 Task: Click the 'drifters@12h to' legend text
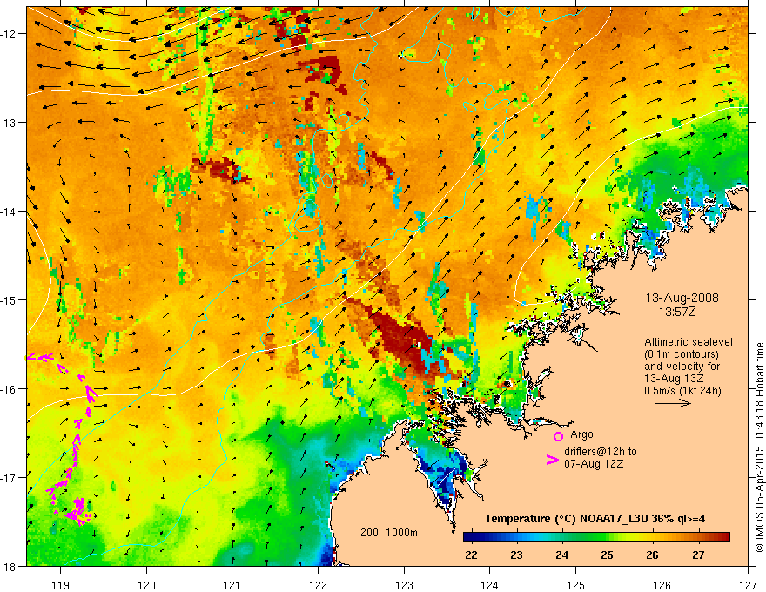(601, 452)
